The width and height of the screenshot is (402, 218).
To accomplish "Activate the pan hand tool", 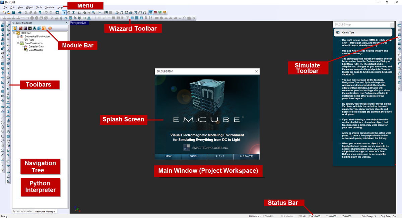I will click(69, 13).
